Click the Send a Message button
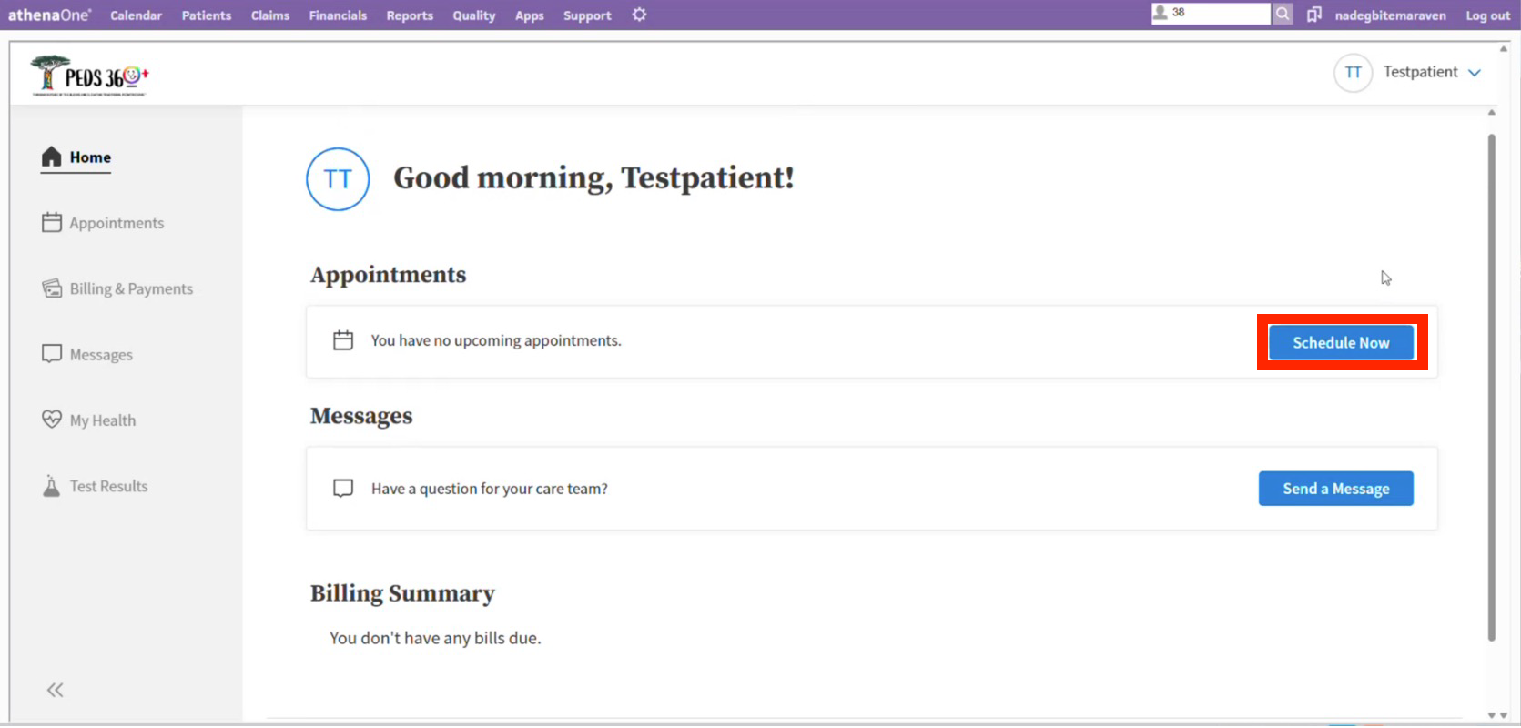 coord(1335,489)
